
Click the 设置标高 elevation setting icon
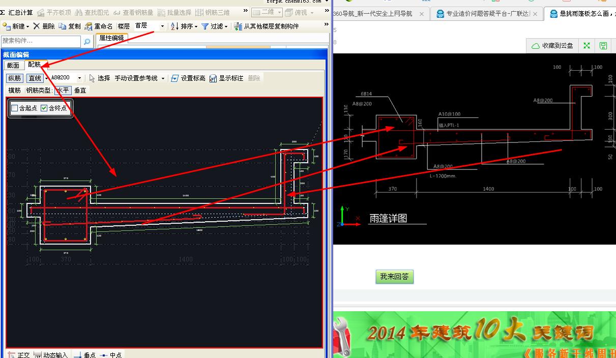[x=188, y=78]
